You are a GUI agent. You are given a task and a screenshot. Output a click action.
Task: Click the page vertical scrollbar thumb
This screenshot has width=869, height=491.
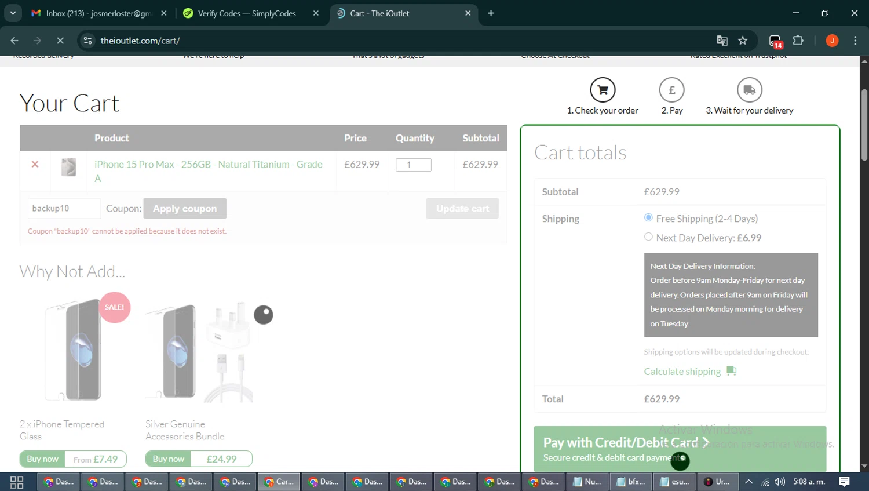(864, 125)
